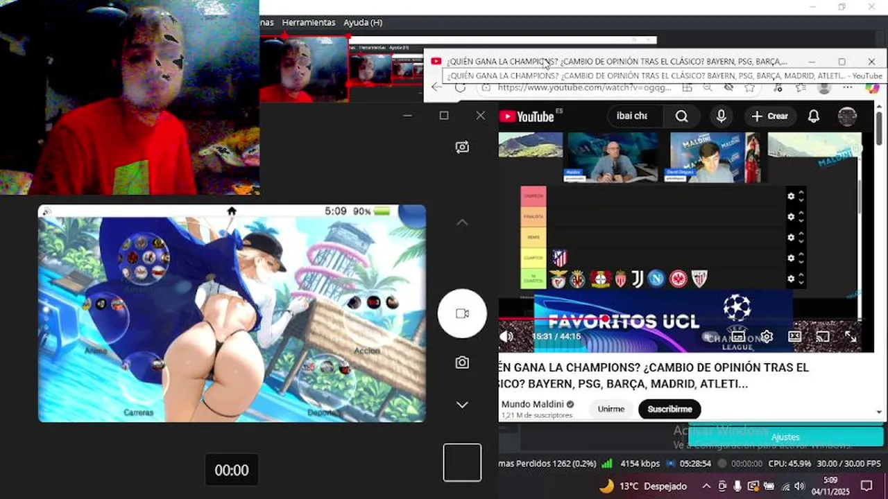The image size is (888, 499).
Task: Start YouTube voice search via microphone icon
Action: click(x=721, y=116)
